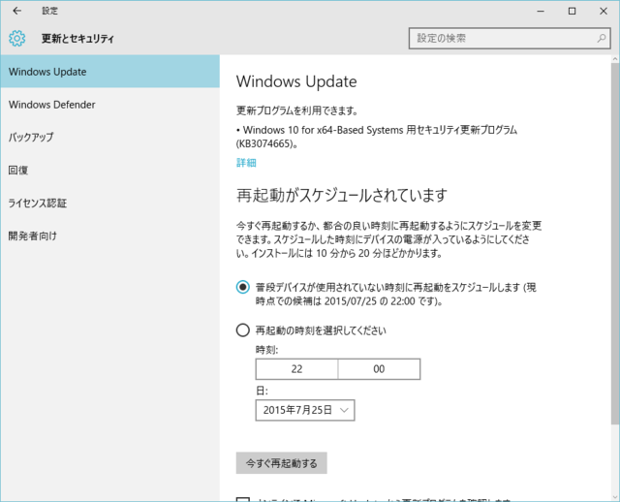This screenshot has width=620, height=502.
Task: Click the minute field showing 00
Action: (379, 369)
